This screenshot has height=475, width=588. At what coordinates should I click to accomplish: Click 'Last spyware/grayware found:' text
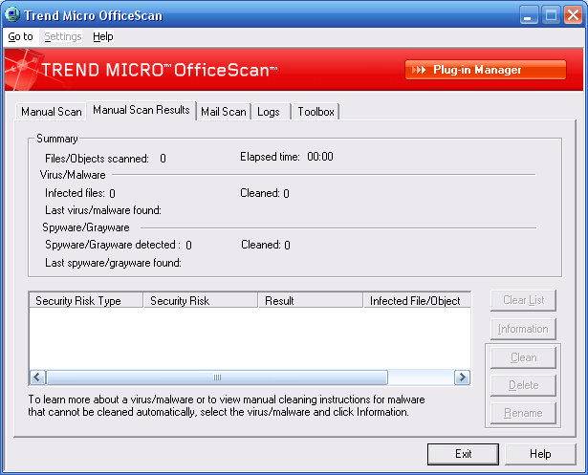tap(113, 263)
